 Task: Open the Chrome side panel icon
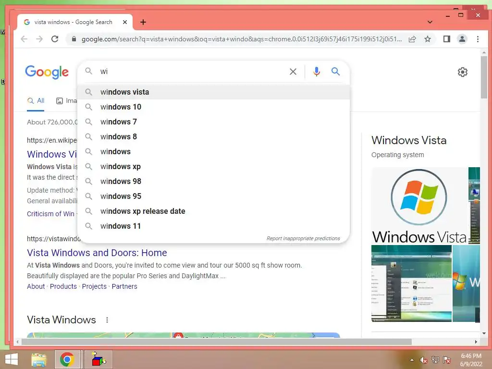[x=446, y=39]
